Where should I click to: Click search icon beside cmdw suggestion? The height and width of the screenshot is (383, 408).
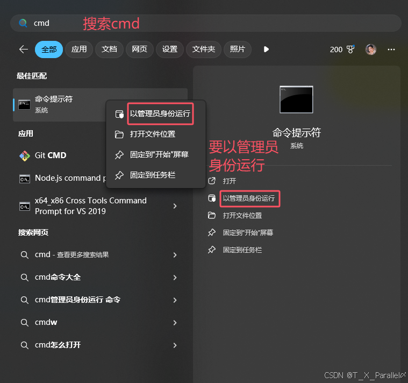click(x=25, y=323)
